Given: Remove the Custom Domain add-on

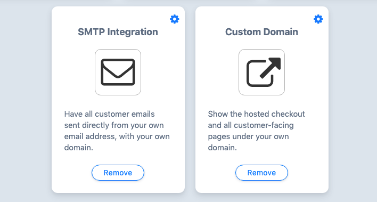Looking at the screenshot, I should point(261,173).
